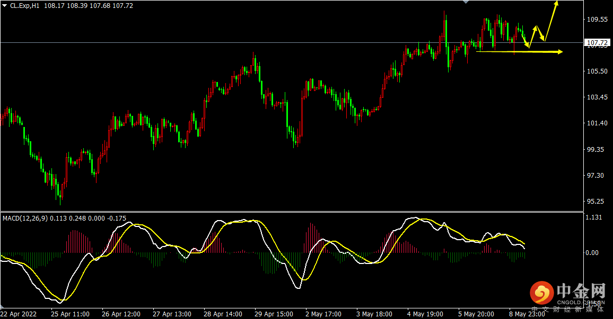Click the CL.Exp,H1 symbol title text

click(x=27, y=6)
